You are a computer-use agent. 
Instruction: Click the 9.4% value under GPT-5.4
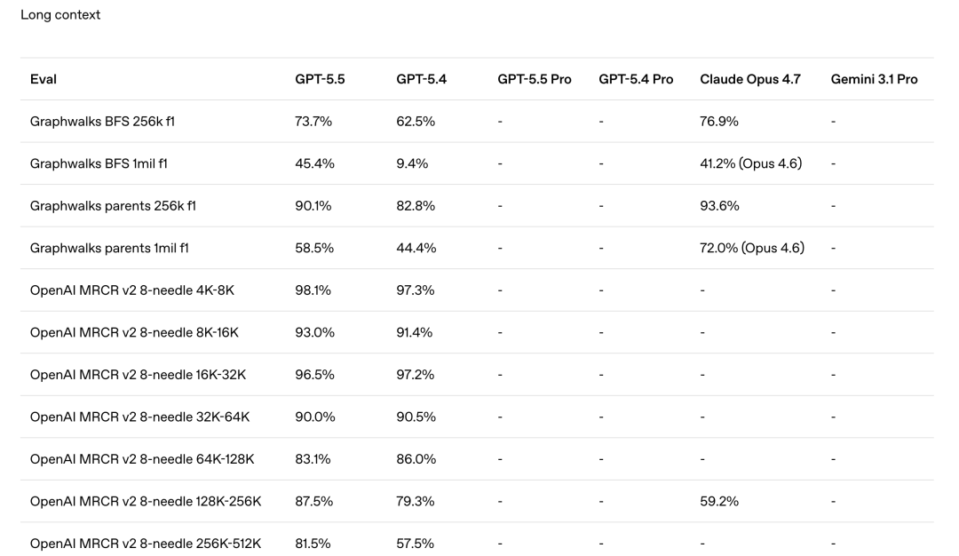pyautogui.click(x=412, y=163)
